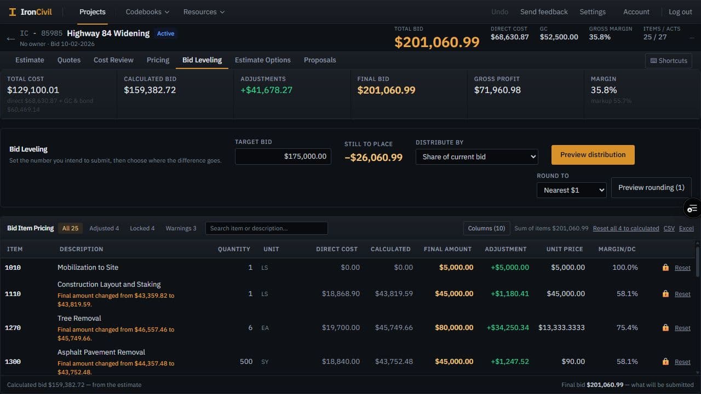Click the ADJUSTMENT column header
This screenshot has width=701, height=394.
click(x=505, y=249)
